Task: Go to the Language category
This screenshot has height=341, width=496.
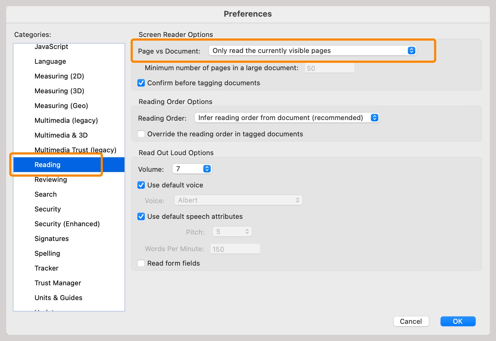Action: point(50,62)
